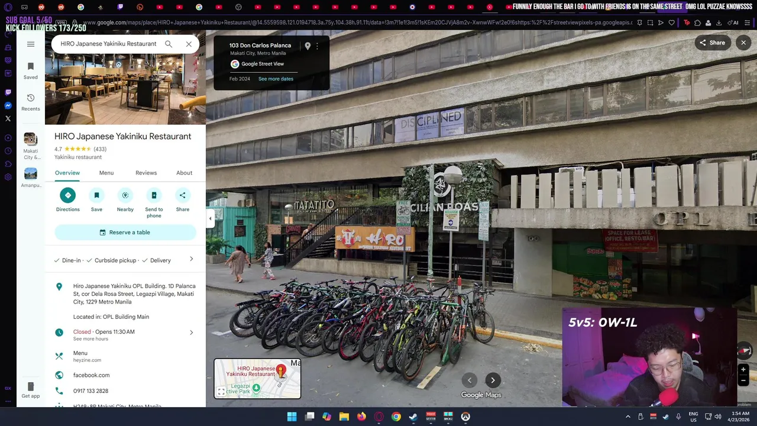Viewport: 757px width, 426px height.
Task: Click the Share button in Street View
Action: pyautogui.click(x=713, y=43)
